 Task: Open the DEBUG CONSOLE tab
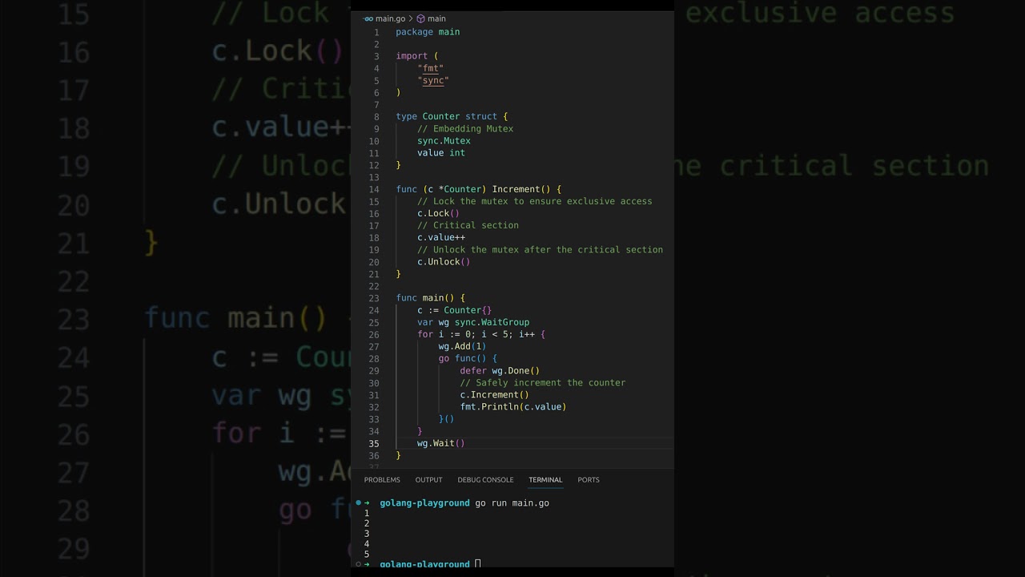[x=485, y=480]
